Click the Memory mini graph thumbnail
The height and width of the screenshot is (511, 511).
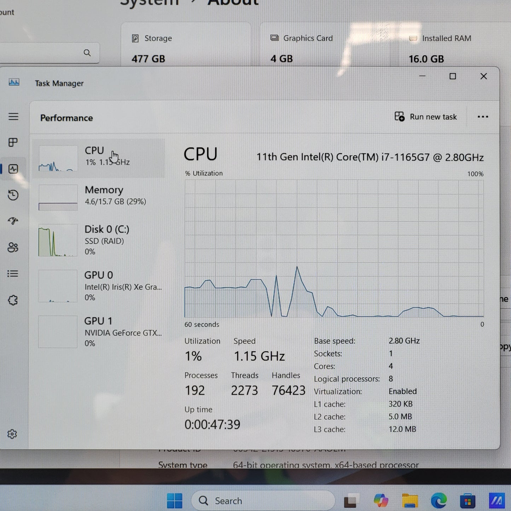[x=58, y=198]
